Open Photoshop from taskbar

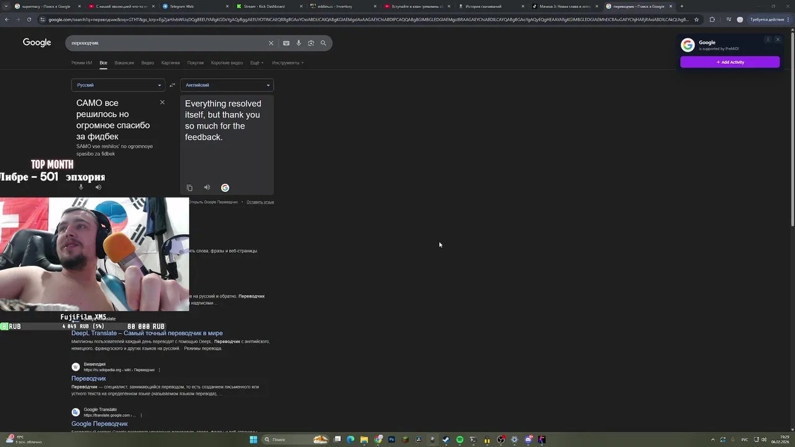[391, 440]
